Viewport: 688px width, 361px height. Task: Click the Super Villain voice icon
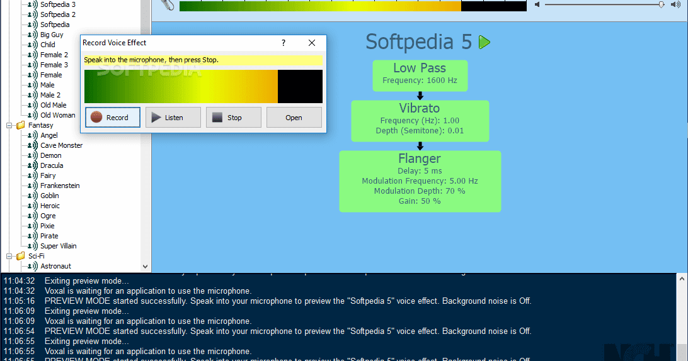[33, 246]
